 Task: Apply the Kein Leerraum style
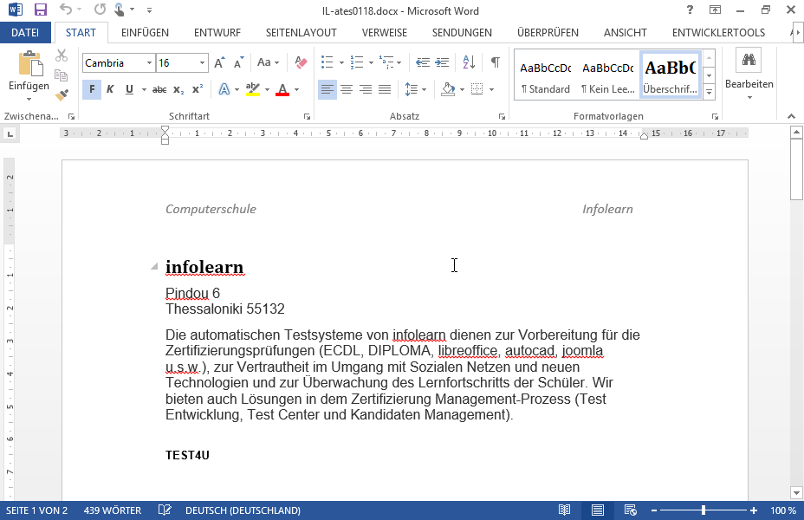point(608,75)
